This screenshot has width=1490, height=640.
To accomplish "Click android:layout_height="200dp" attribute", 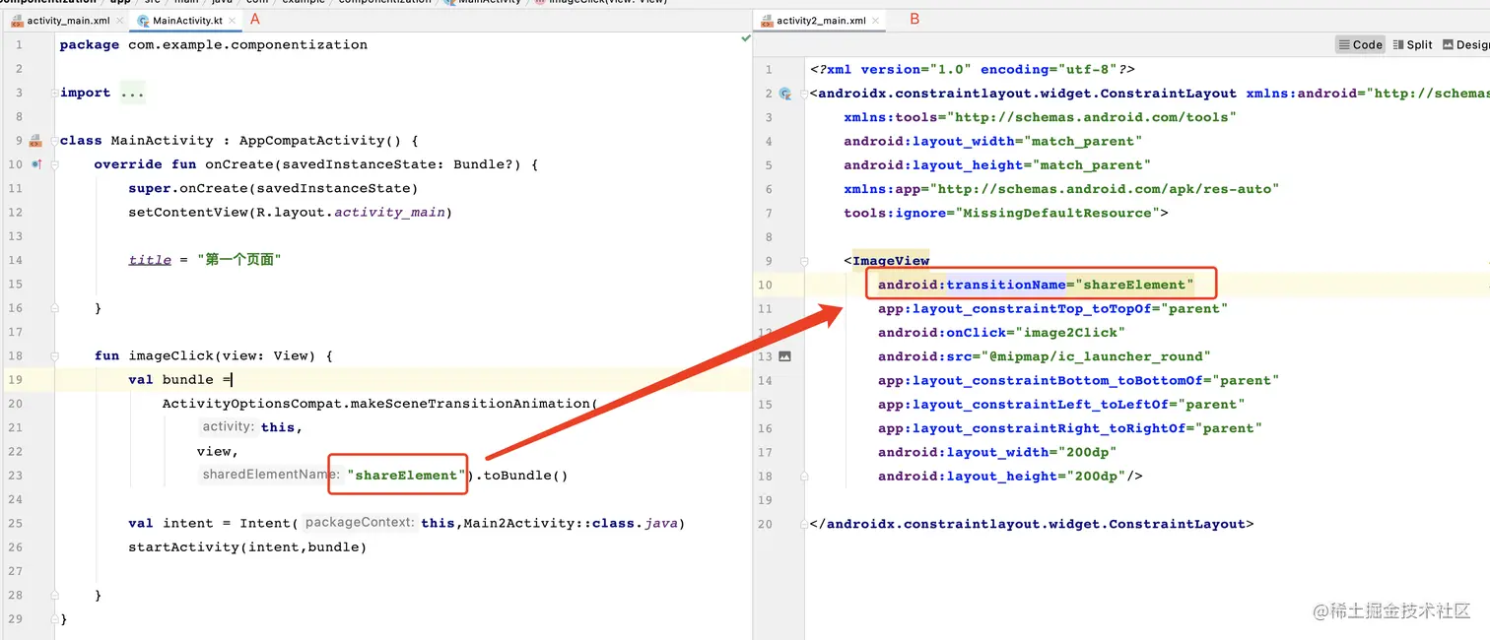I will tap(1002, 476).
